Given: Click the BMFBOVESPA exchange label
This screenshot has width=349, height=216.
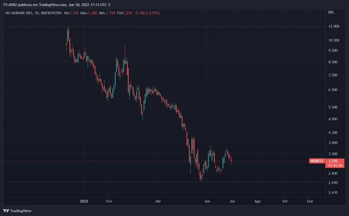Looking at the screenshot, I should pyautogui.click(x=51, y=13).
